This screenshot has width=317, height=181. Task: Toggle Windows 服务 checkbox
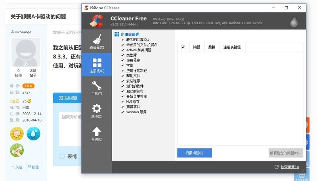(x=122, y=112)
